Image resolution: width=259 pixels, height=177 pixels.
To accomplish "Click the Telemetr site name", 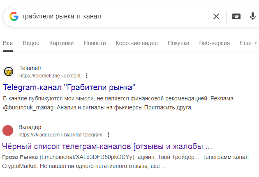I will click(30, 68).
